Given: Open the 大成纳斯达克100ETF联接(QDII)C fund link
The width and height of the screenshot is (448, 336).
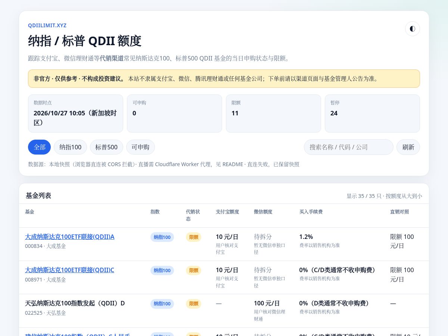Looking at the screenshot, I should click(69, 270).
